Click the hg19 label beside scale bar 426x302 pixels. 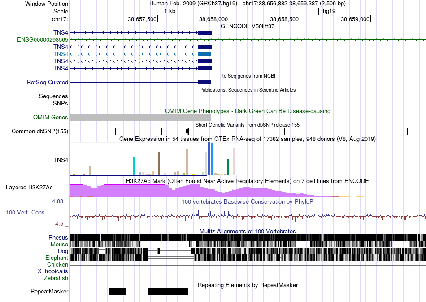coord(329,11)
